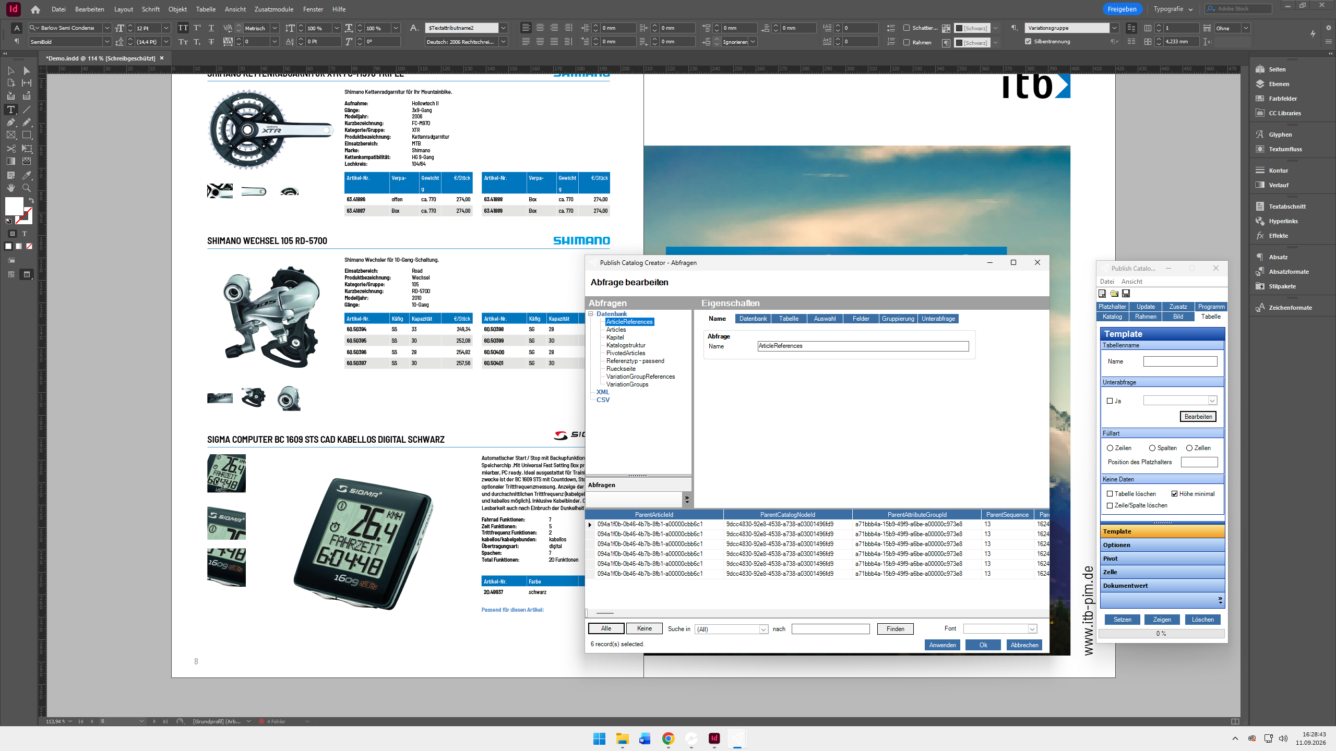The width and height of the screenshot is (1336, 751).
Task: Uncheck Höhe minimal checkbox
Action: click(1174, 494)
